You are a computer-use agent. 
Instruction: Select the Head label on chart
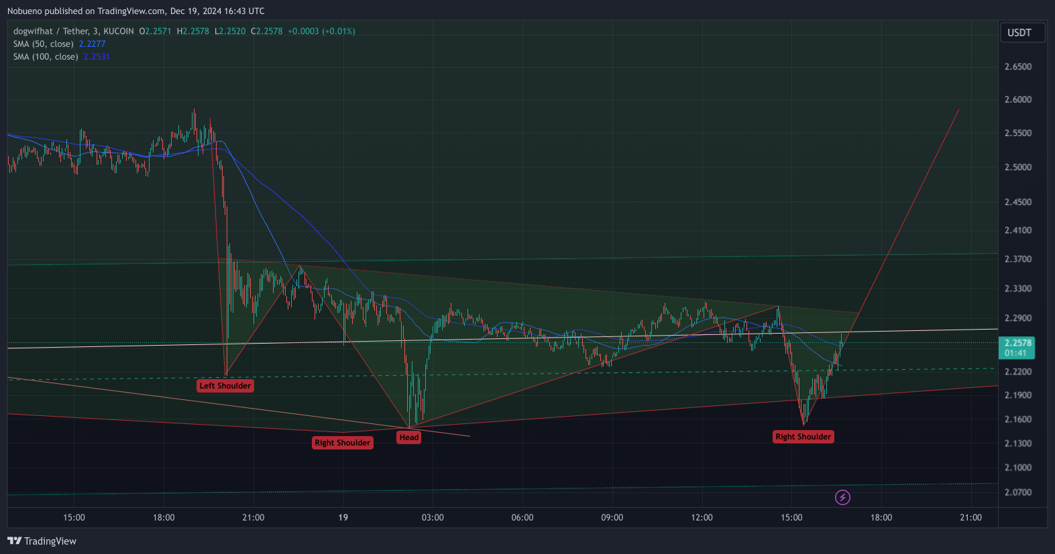[x=409, y=437]
